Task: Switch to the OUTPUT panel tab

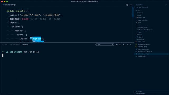Action: [5, 45]
